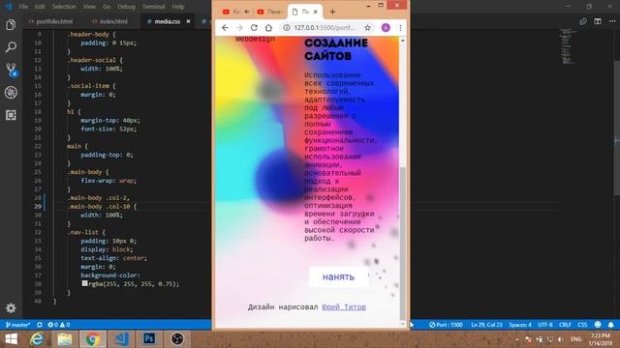Click the master branch indicator
The image size is (620, 348).
(x=17, y=325)
